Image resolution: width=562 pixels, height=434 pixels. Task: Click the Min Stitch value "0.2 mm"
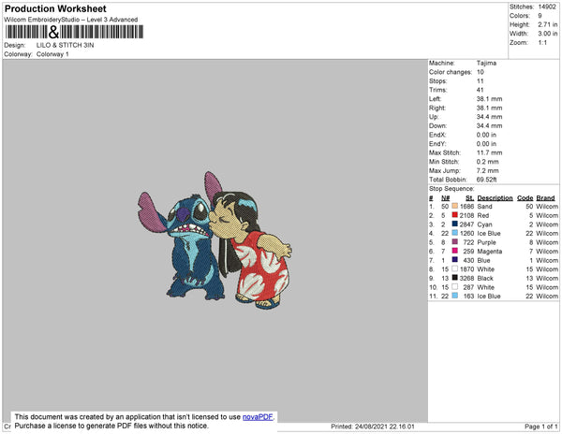[487, 162]
